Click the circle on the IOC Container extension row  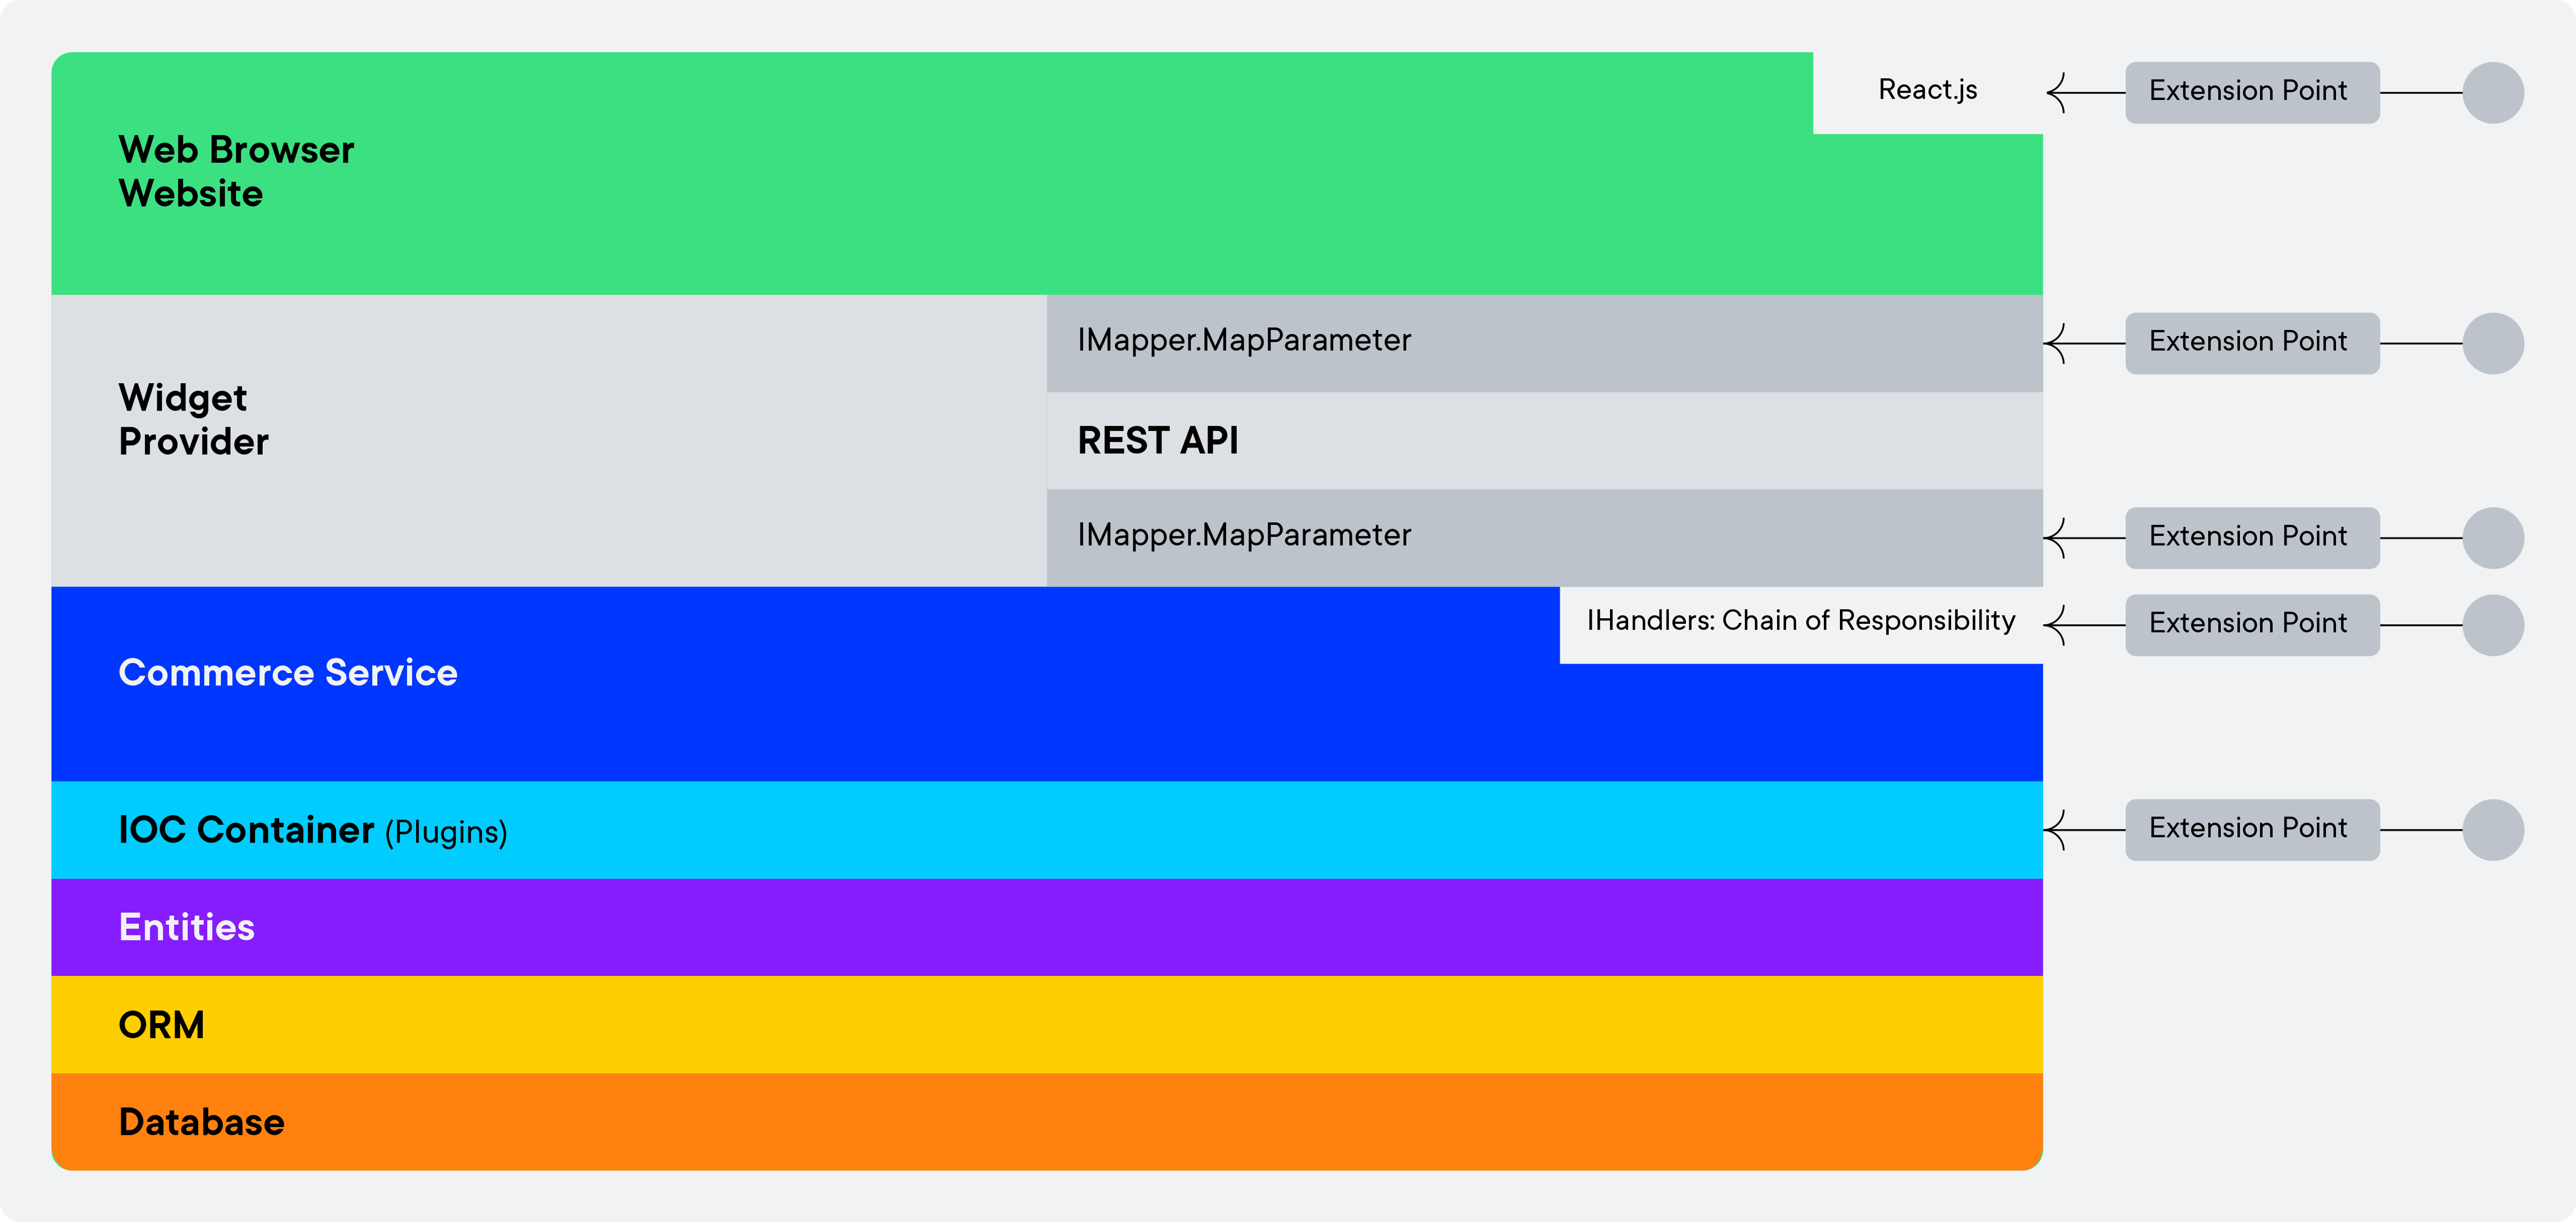click(x=2492, y=829)
